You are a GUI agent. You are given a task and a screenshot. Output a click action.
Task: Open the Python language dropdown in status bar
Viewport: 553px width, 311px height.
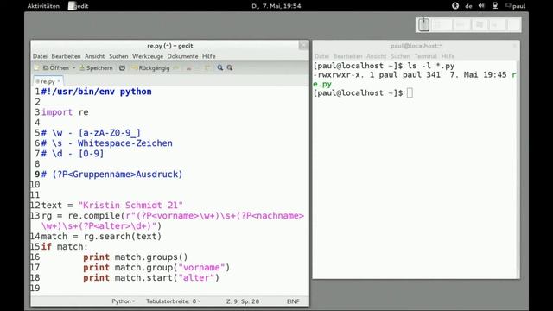click(x=123, y=301)
